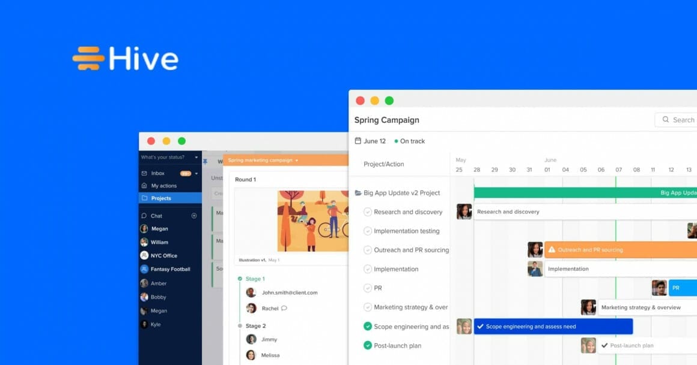
Task: Mark Research and discovery as complete
Action: click(368, 212)
